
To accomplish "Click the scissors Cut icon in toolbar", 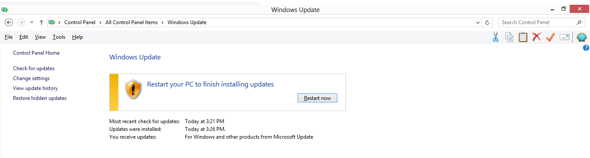I will tap(495, 37).
